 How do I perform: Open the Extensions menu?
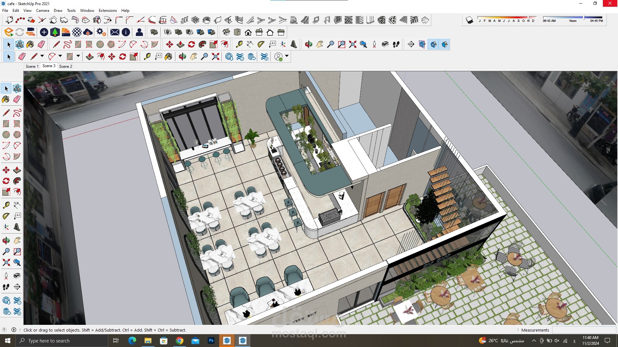[x=108, y=11]
